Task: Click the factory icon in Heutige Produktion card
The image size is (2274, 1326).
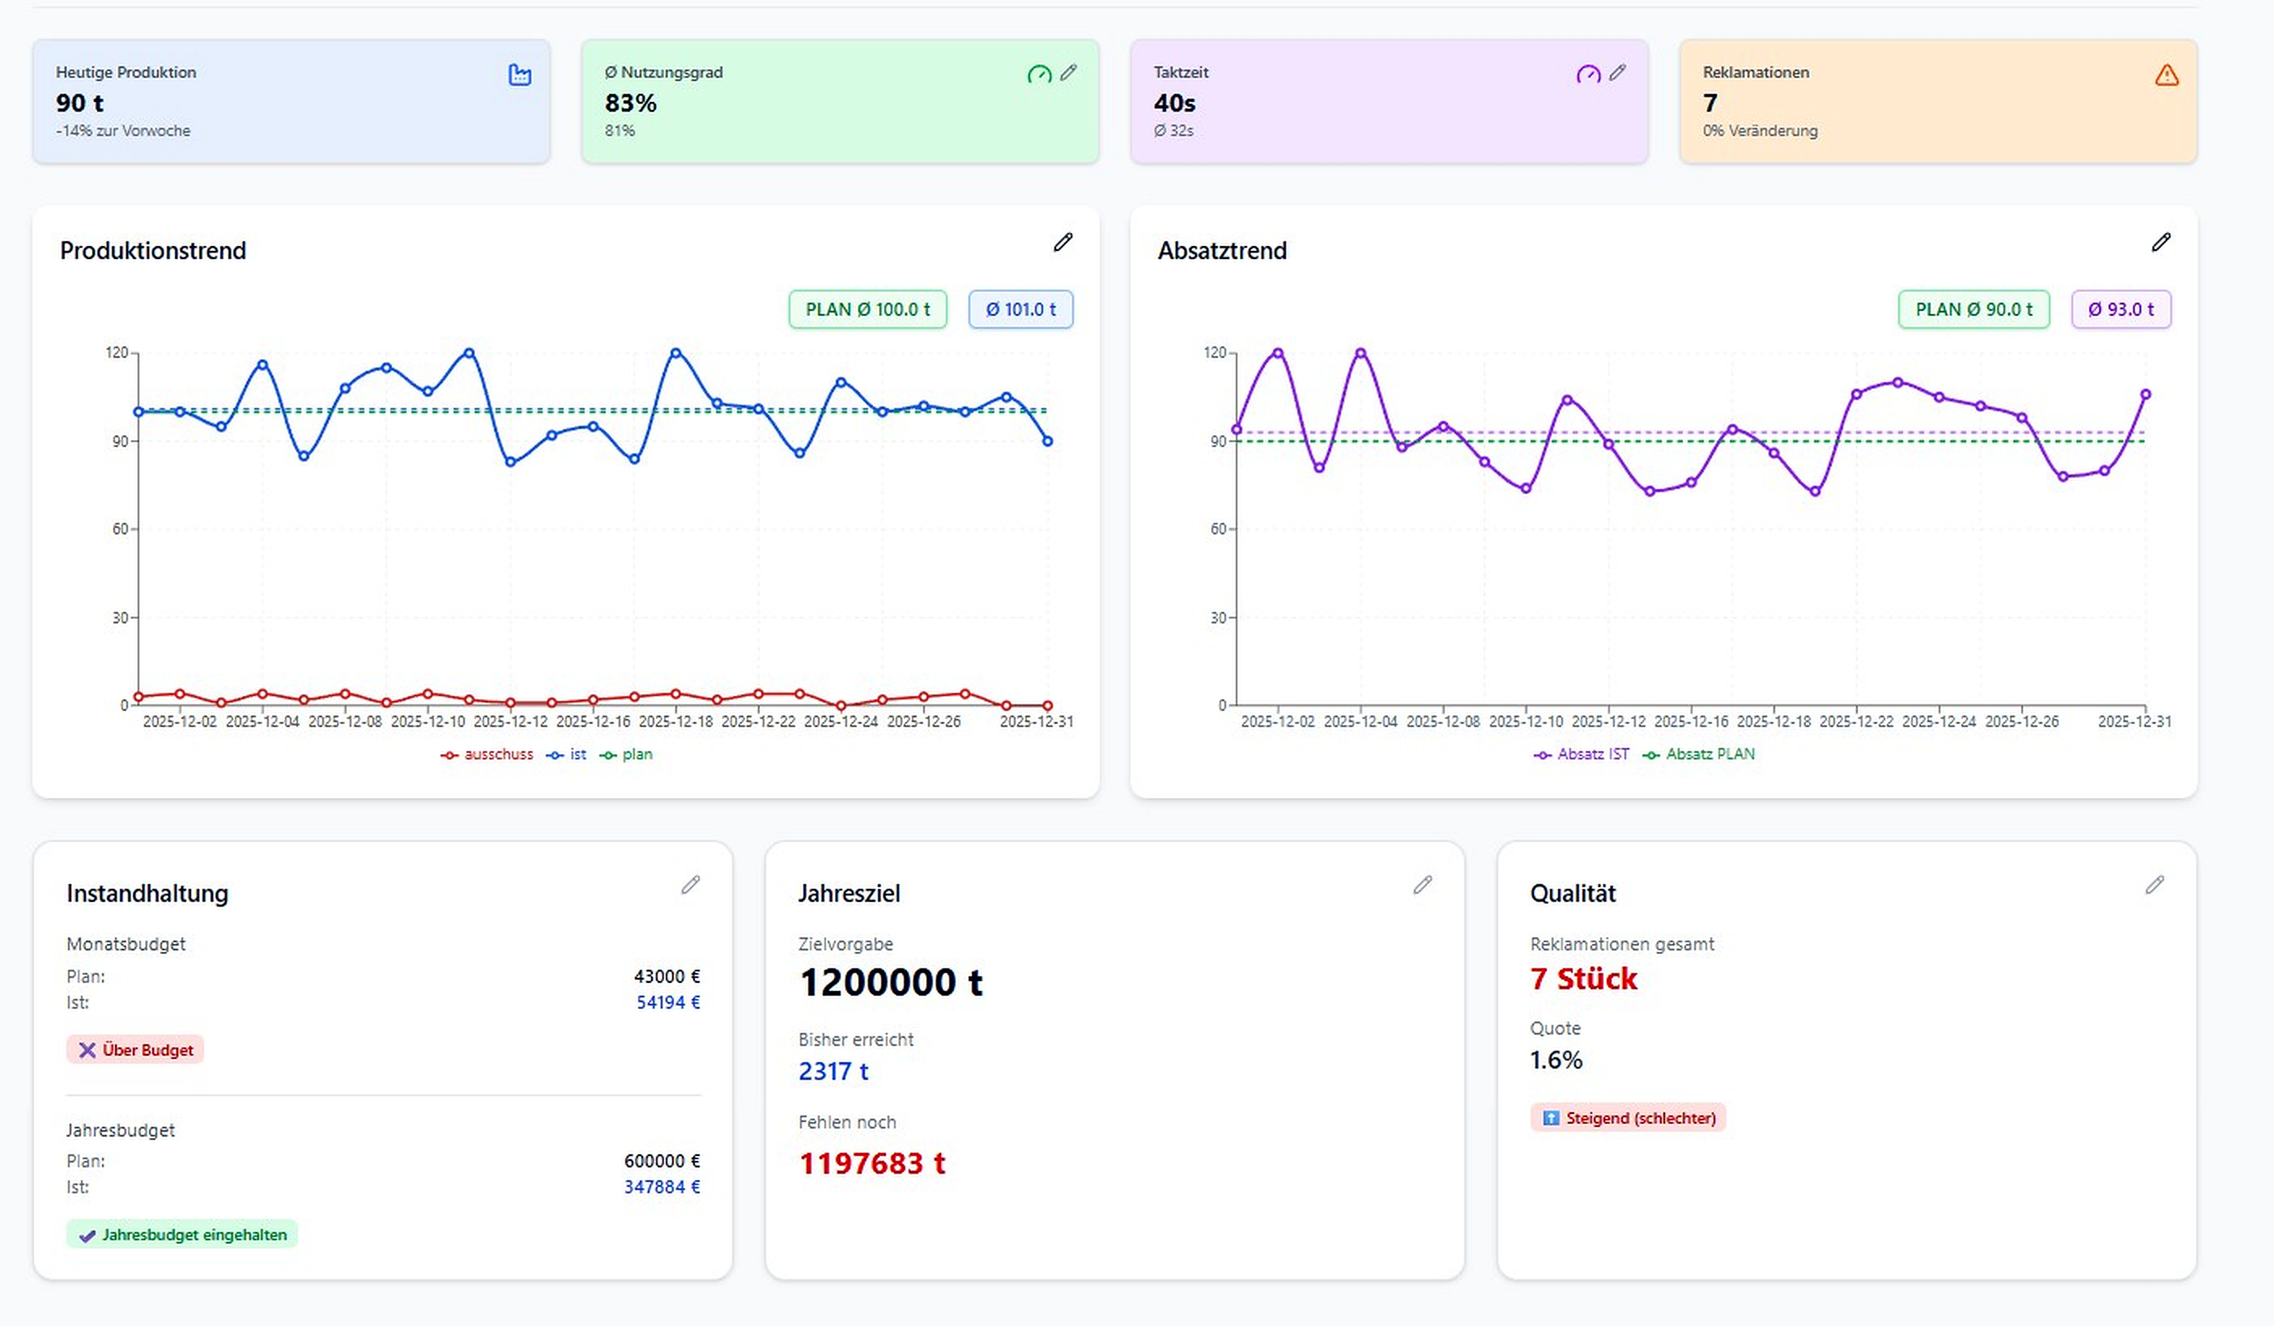Action: click(x=520, y=74)
